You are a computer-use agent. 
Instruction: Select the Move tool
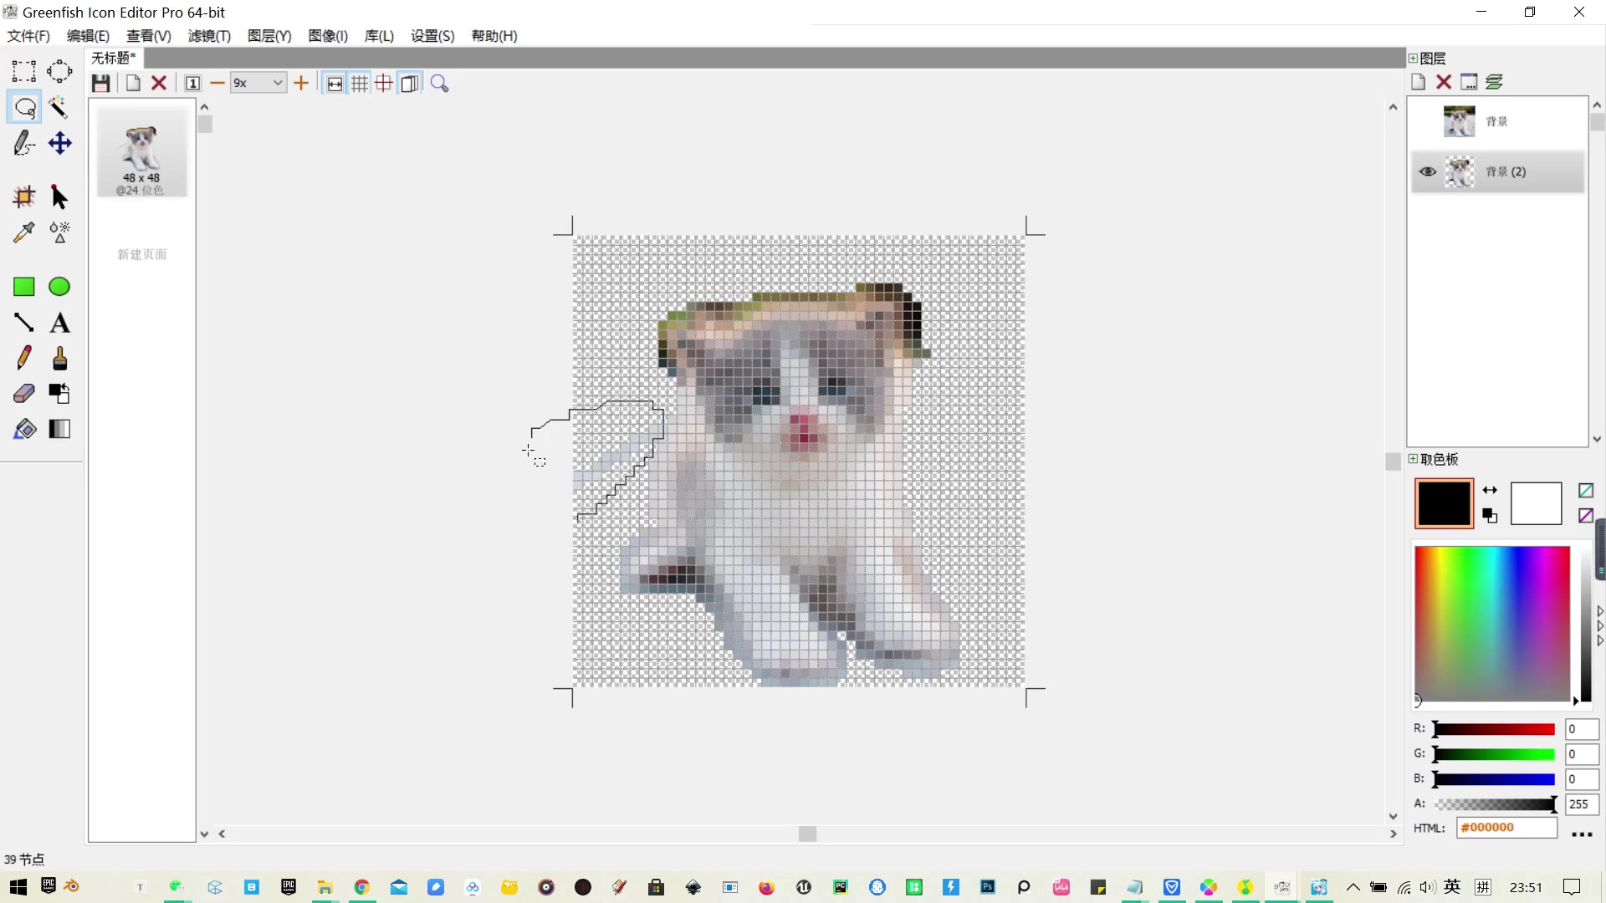pos(60,143)
